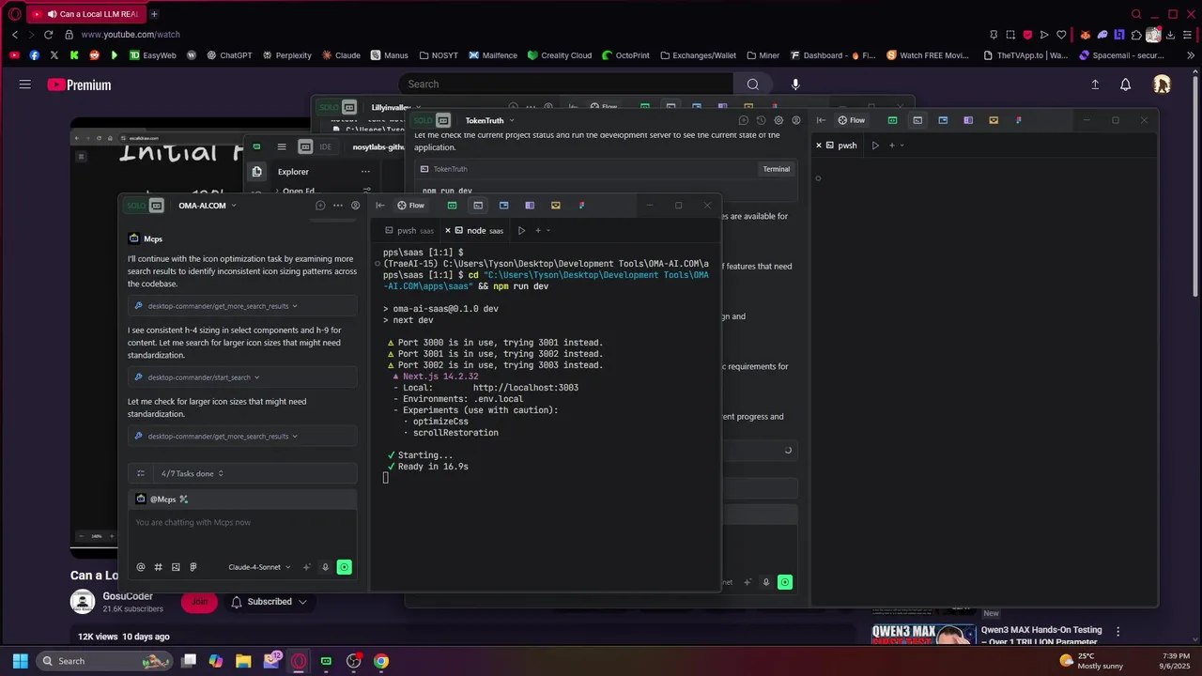This screenshot has width=1202, height=676.
Task: Click the YouTube search magnifier button
Action: [x=753, y=84]
